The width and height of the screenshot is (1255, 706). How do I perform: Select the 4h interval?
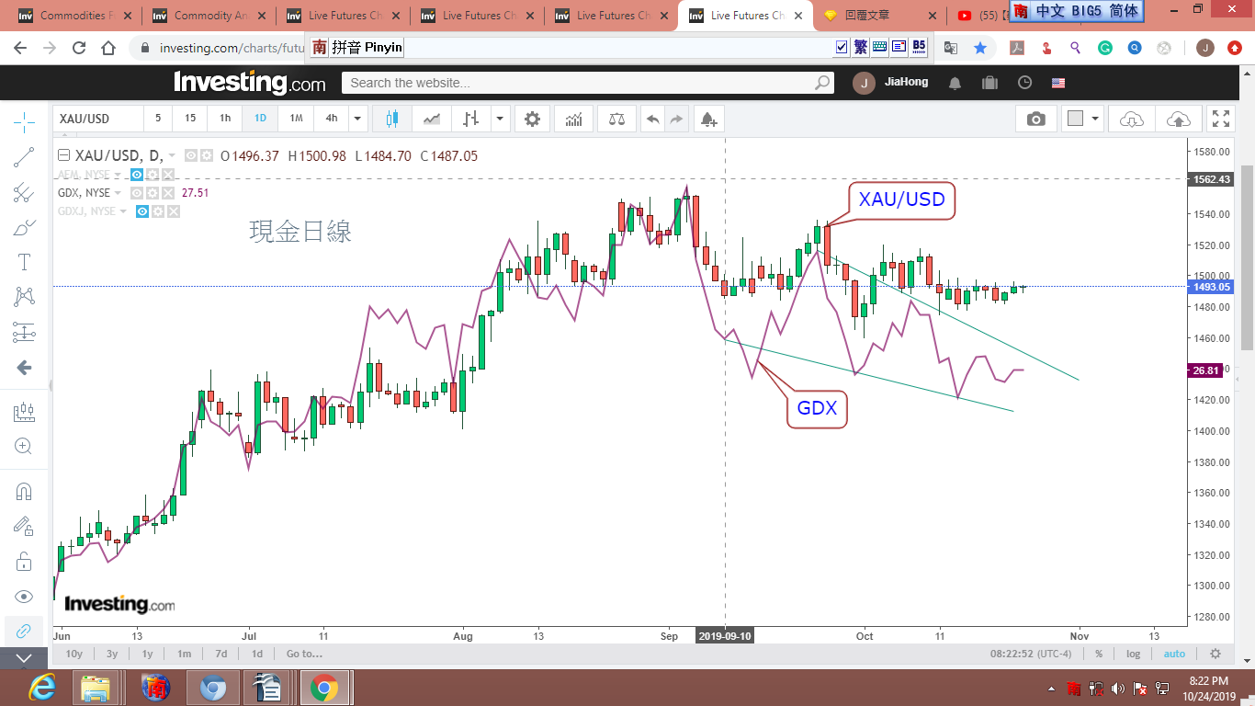coord(332,119)
